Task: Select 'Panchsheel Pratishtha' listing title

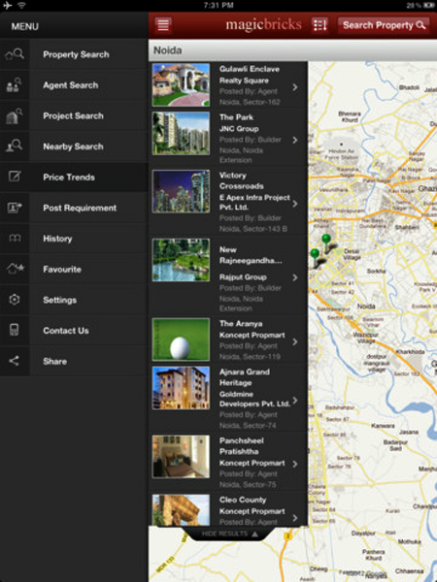Action: [242, 446]
